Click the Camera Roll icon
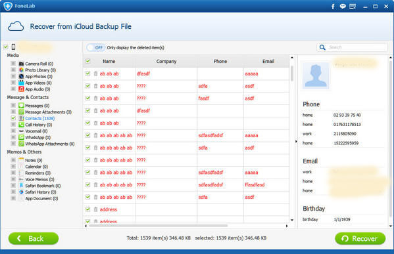This screenshot has width=394, height=254. 21,64
